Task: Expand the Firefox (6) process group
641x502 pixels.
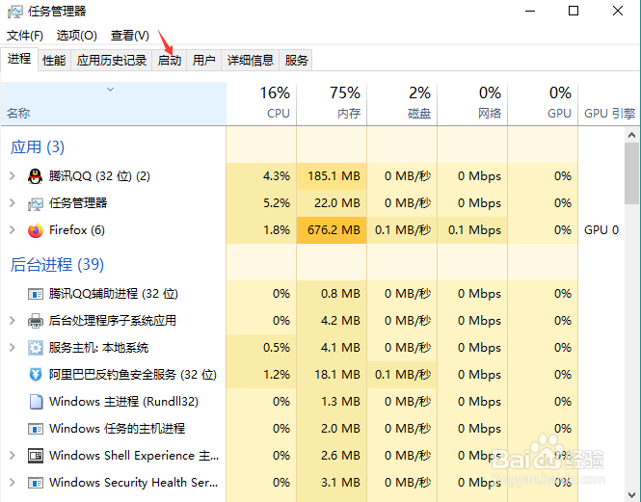Action: pos(13,230)
